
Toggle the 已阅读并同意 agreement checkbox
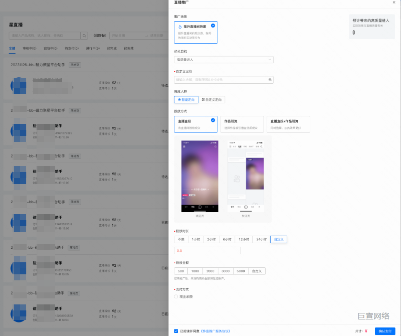pyautogui.click(x=176, y=331)
